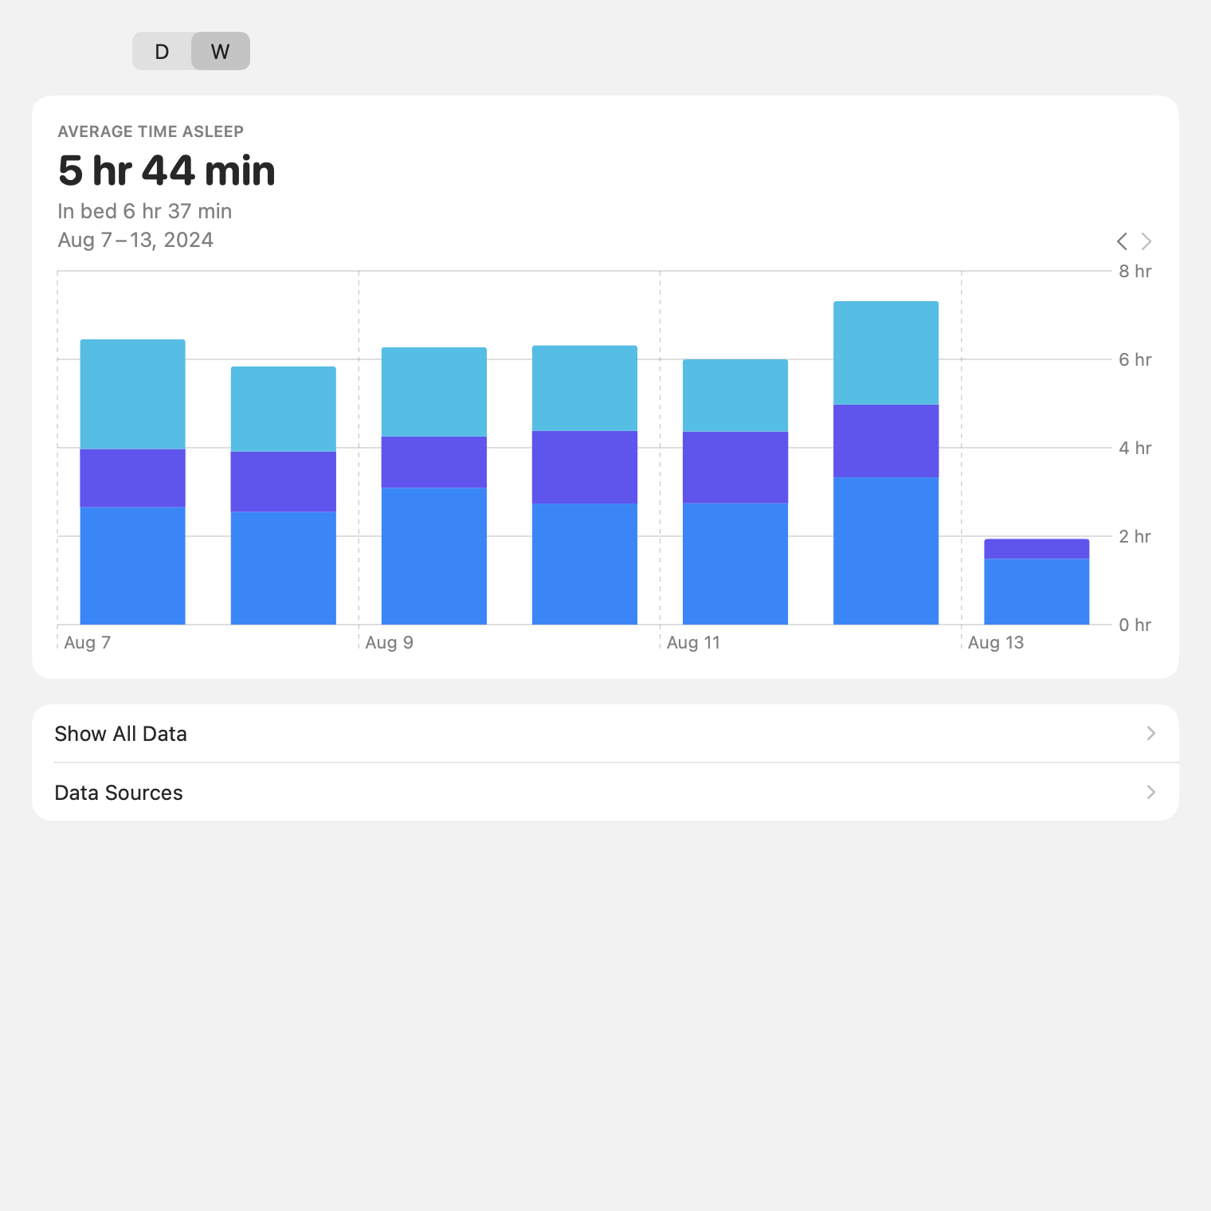1211x1211 pixels.
Task: Select the short Aug 13 sleep bar
Action: pyautogui.click(x=1037, y=582)
